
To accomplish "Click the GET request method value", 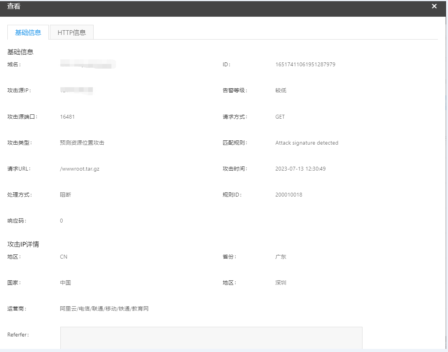I will click(x=280, y=117).
